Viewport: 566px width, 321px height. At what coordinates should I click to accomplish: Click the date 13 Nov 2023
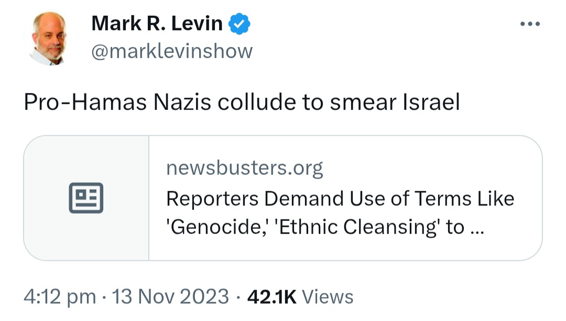click(x=170, y=297)
